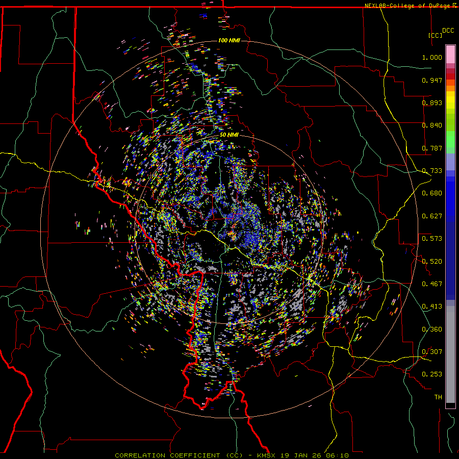Select the 0.573 legend value

(x=432, y=238)
